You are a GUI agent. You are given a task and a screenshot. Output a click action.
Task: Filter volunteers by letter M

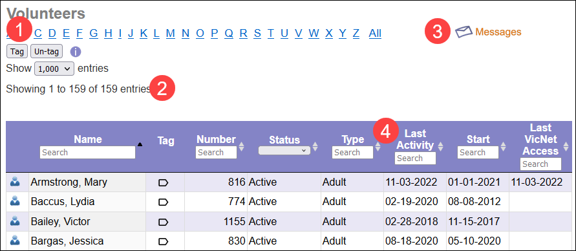171,34
